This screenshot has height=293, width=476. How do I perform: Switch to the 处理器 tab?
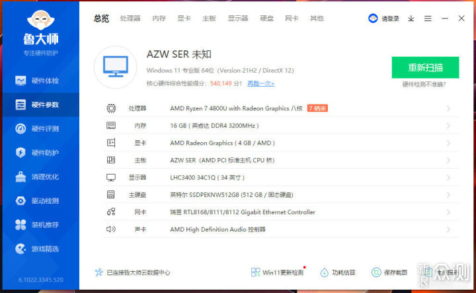[130, 19]
